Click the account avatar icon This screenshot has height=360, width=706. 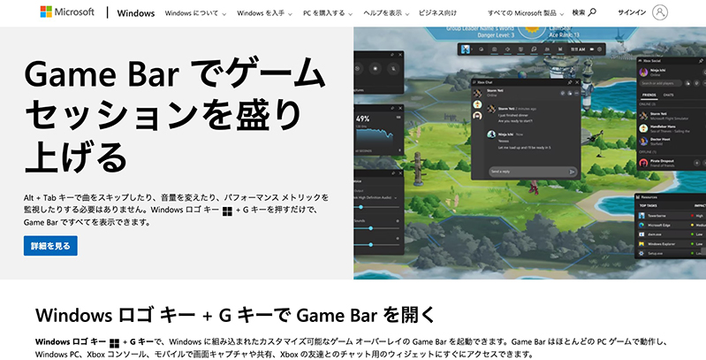[x=660, y=12]
